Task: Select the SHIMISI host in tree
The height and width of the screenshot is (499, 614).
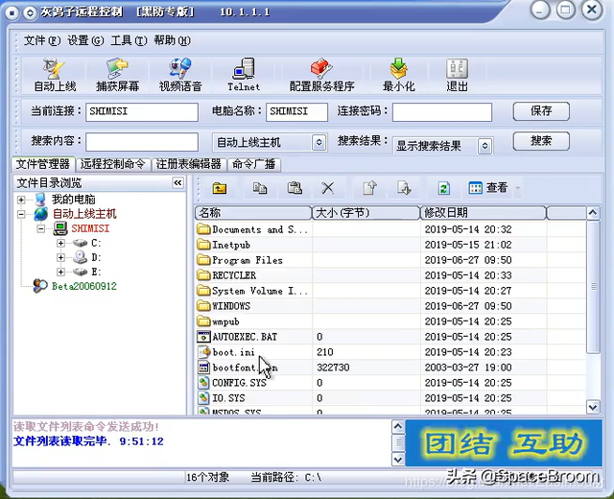Action: click(x=90, y=228)
